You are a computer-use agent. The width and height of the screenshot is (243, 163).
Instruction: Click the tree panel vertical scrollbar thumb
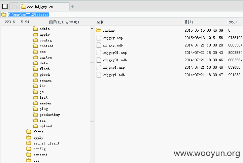[x=92, y=92]
